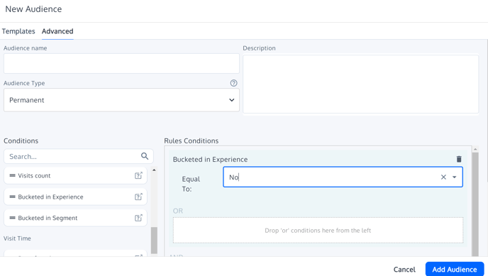
Task: Open the Audience Type Permanent dropdown
Action: (x=121, y=100)
